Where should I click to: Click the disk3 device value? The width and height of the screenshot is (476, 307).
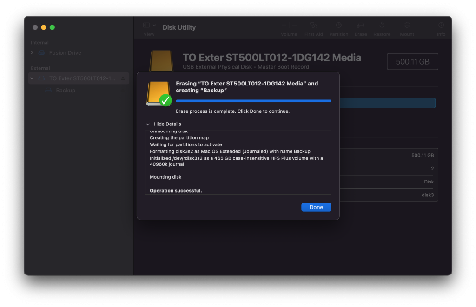(x=428, y=195)
